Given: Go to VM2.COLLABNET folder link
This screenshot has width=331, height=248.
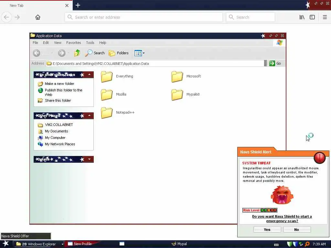Looking at the screenshot, I should tap(55, 125).
